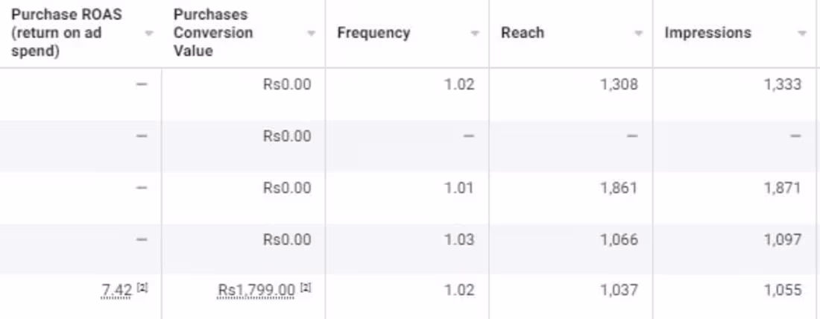Click the underlined 7.42 ROAS value
This screenshot has height=319, width=820.
click(x=116, y=291)
